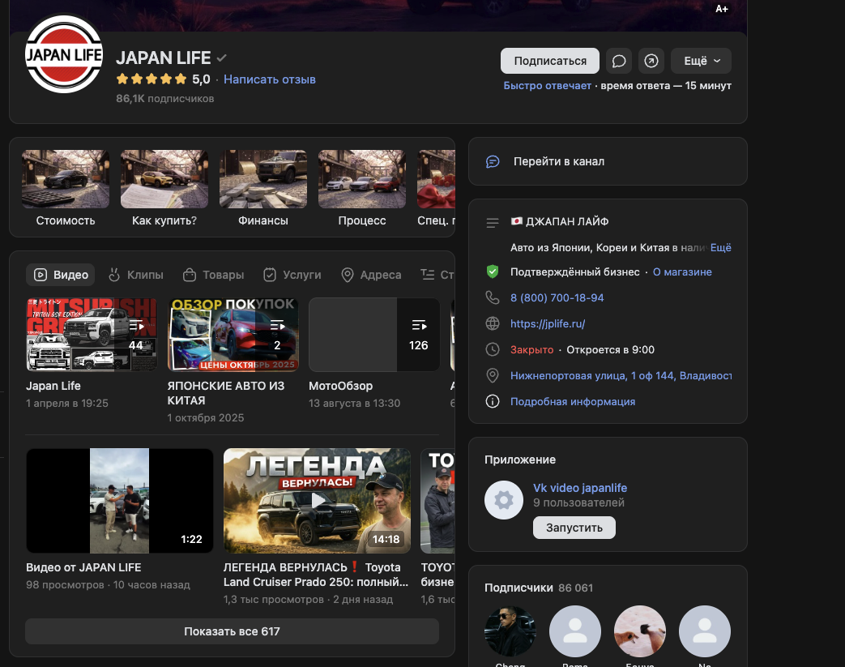Click the phone handset icon
Image resolution: width=845 pixels, height=667 pixels.
[493, 297]
